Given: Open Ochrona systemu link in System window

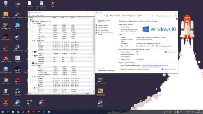Looking at the screenshot, I should (103, 30).
